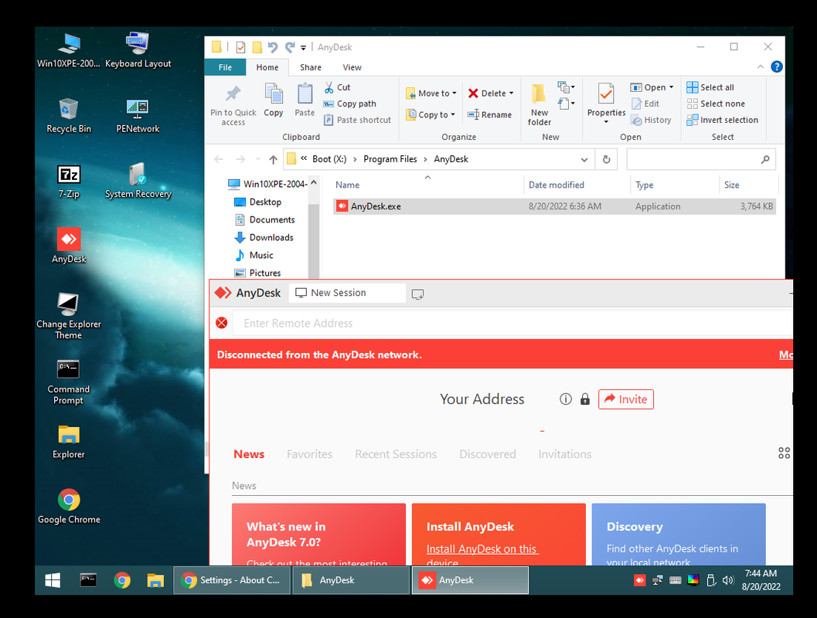
Task: Open the System Recovery desktop icon
Action: click(138, 181)
